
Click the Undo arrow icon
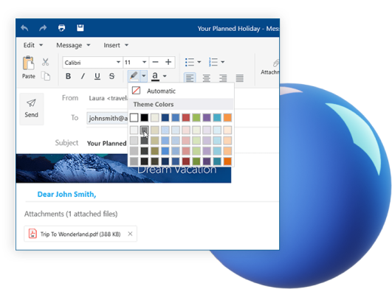tap(24, 28)
